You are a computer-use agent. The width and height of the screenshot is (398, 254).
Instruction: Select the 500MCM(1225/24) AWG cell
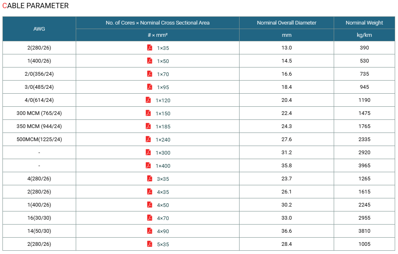click(x=39, y=139)
